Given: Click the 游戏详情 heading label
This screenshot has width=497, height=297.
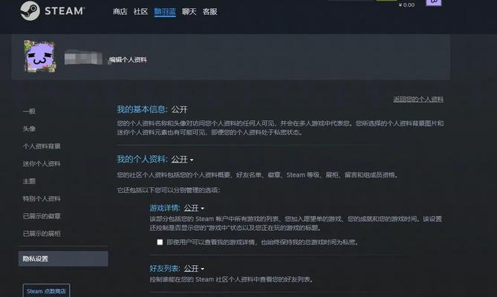Looking at the screenshot, I should click(x=165, y=208).
